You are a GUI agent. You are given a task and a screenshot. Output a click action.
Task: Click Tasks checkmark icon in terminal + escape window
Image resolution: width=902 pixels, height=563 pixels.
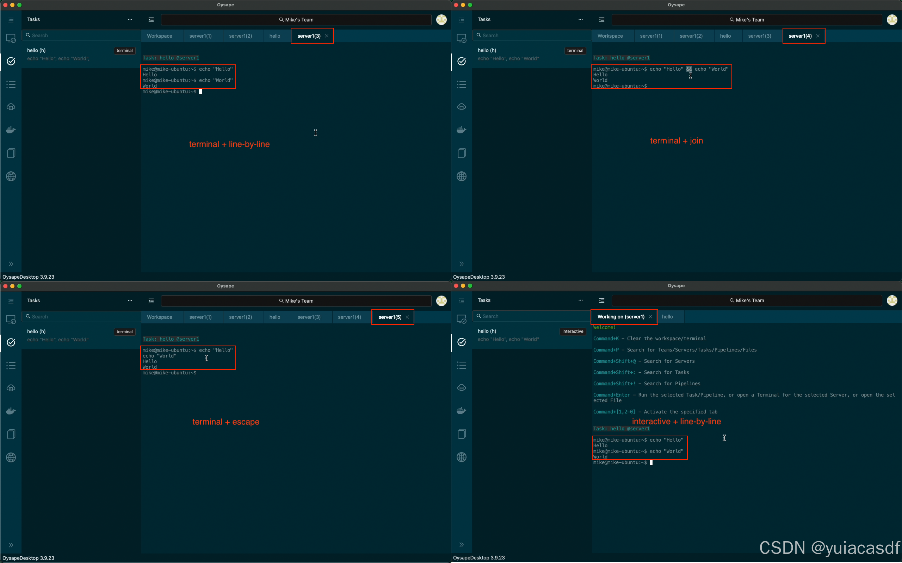(11, 342)
